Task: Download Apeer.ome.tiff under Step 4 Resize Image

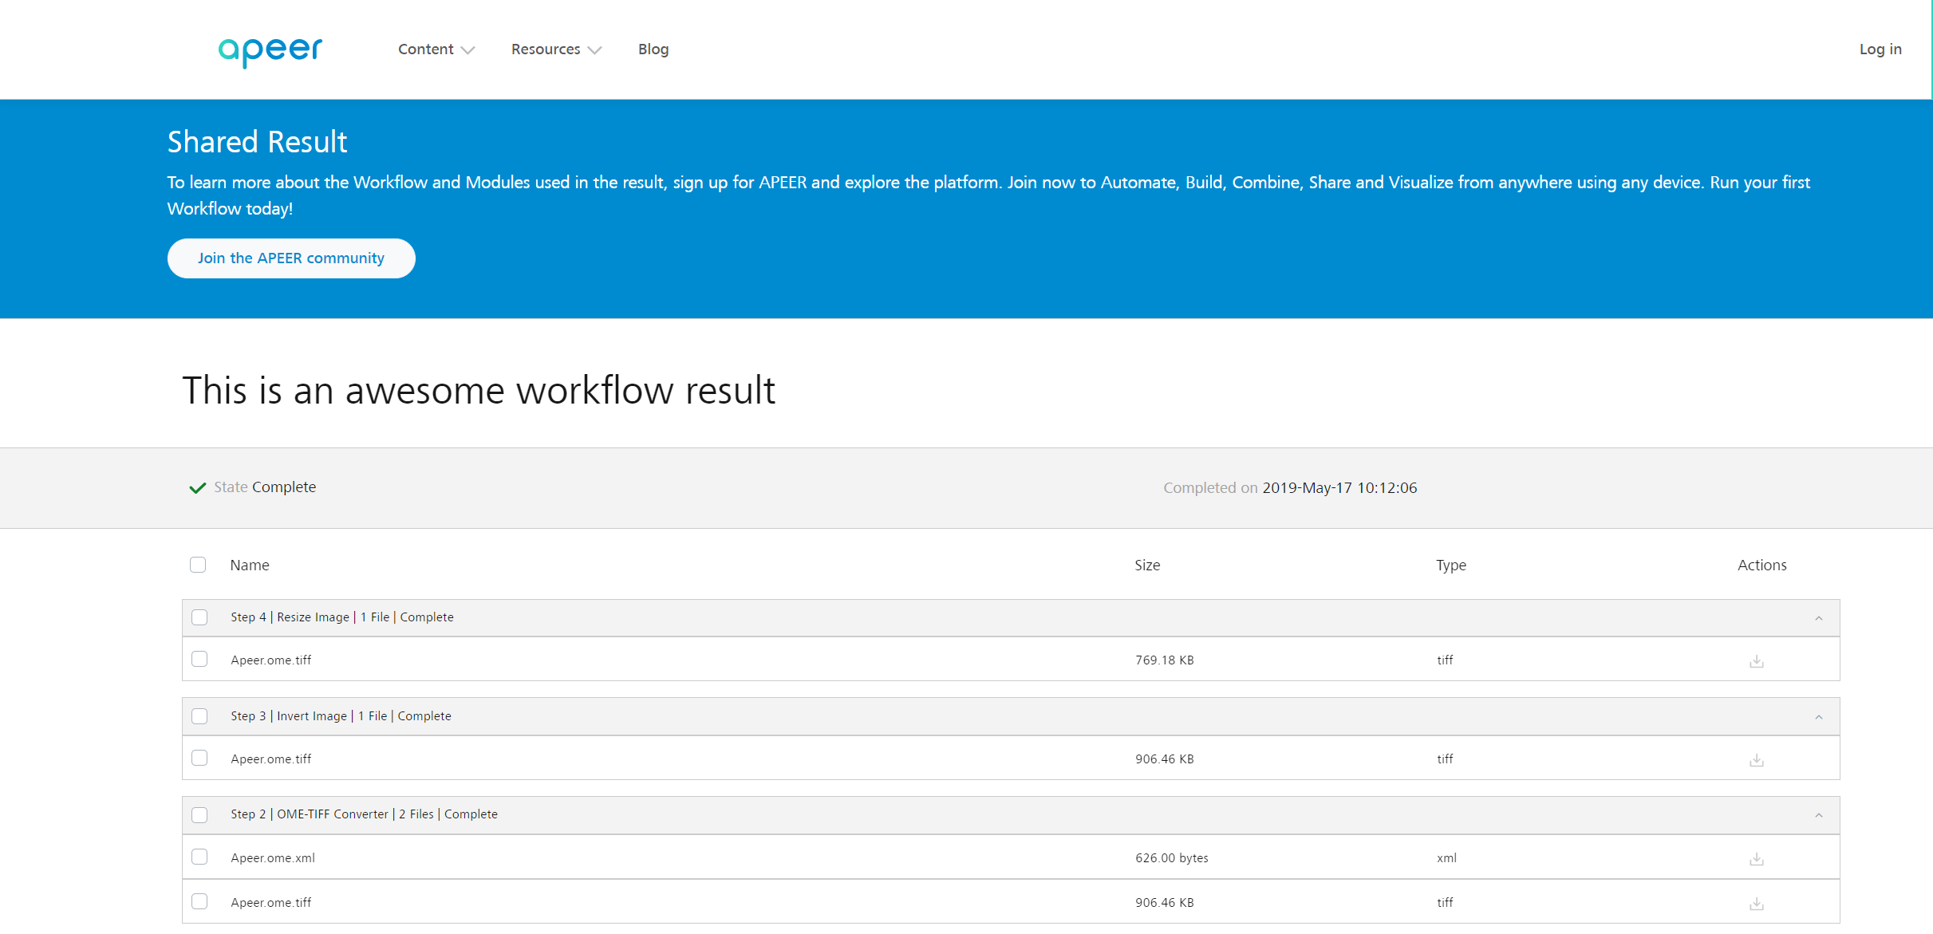Action: pos(1756,661)
